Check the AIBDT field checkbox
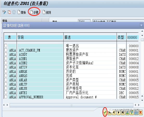Viewport: 144px width, 117px height. 6,54
